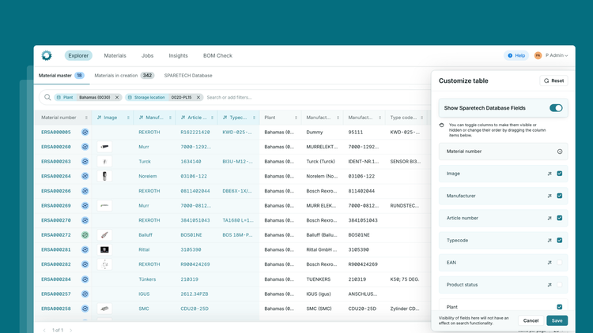593x333 pixels.
Task: Check the Product status column checkbox
Action: coord(560,285)
